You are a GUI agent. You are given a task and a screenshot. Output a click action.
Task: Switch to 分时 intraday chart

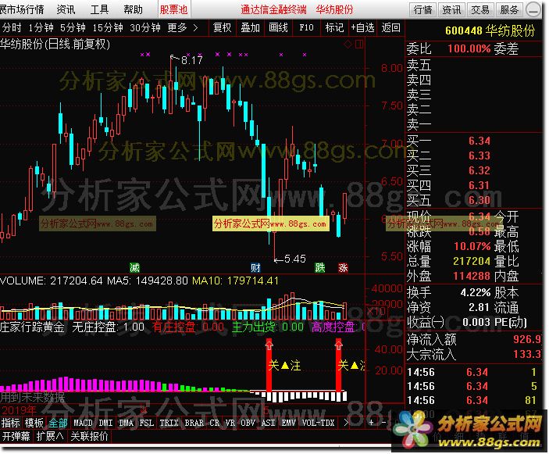tap(12, 27)
